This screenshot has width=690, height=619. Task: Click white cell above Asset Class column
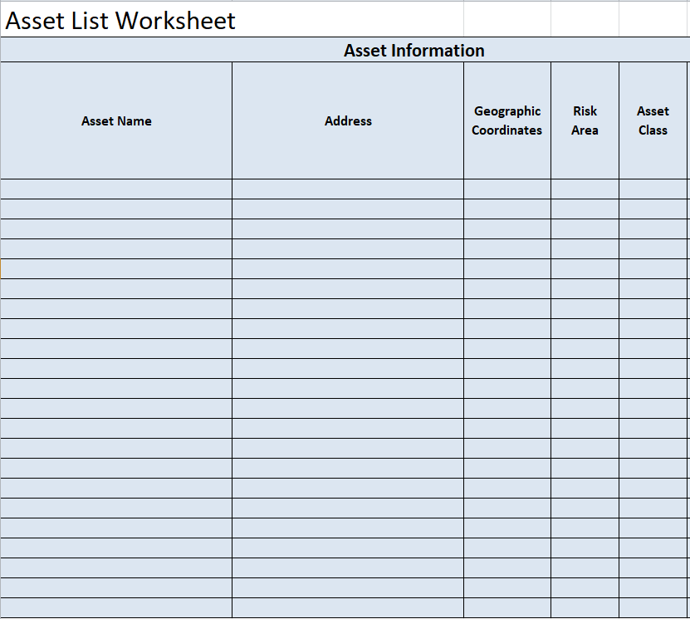point(653,20)
